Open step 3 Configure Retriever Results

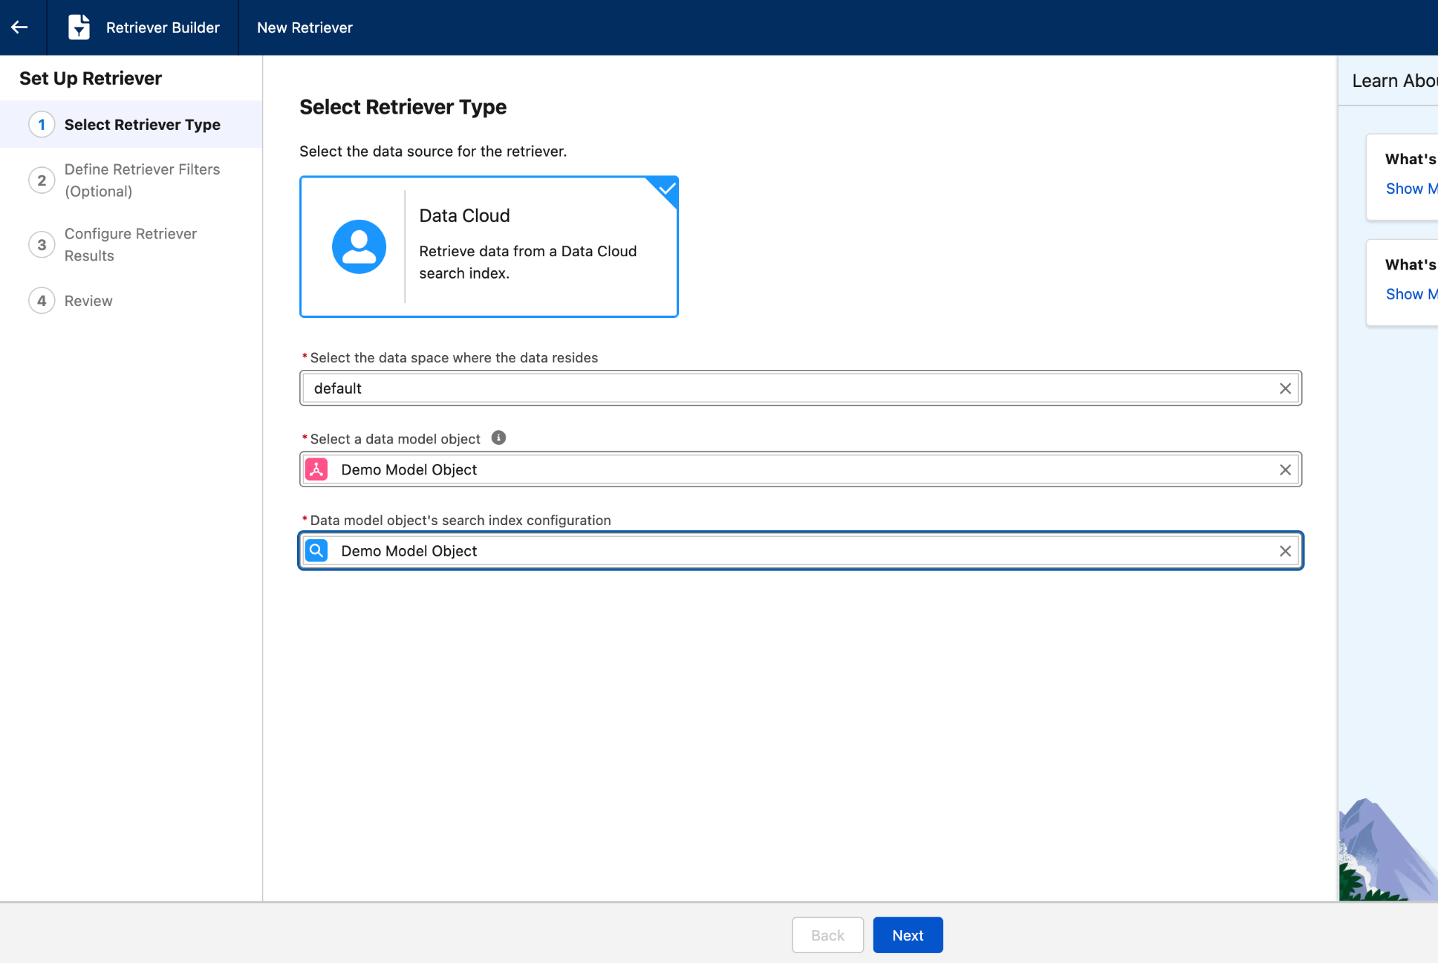coord(131,244)
